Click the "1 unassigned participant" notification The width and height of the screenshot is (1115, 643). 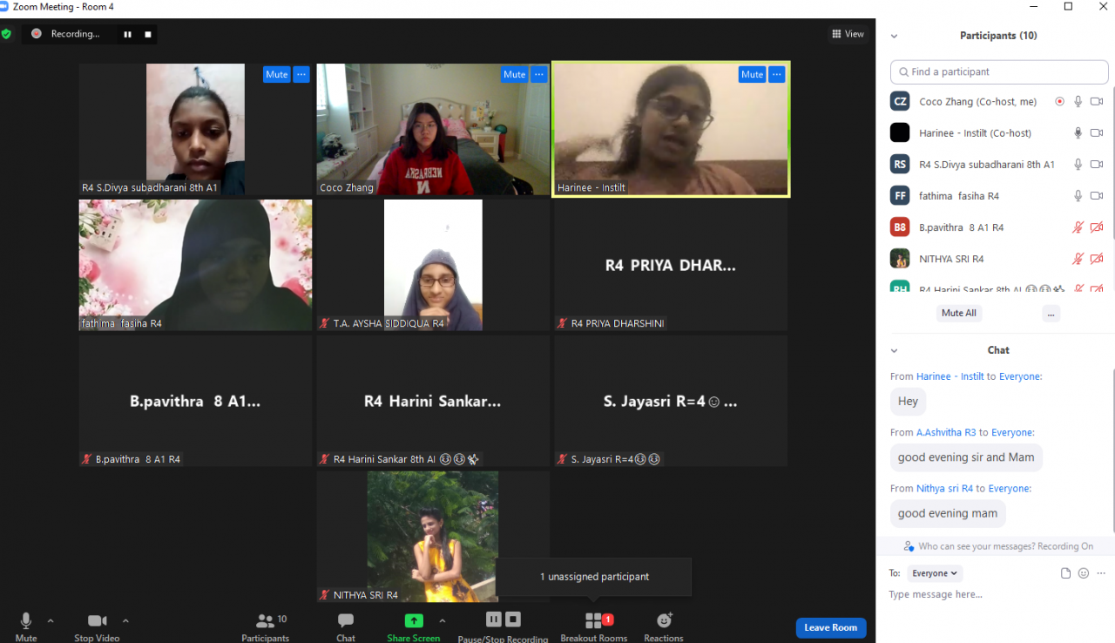(x=594, y=577)
